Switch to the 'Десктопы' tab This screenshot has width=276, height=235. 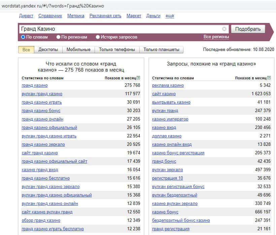(48, 50)
